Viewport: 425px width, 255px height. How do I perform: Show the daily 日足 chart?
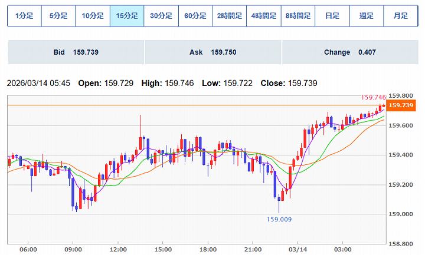pyautogui.click(x=332, y=16)
